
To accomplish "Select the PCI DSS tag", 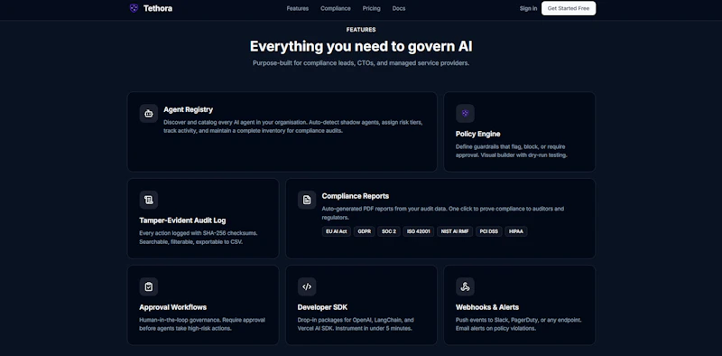I will pos(489,231).
